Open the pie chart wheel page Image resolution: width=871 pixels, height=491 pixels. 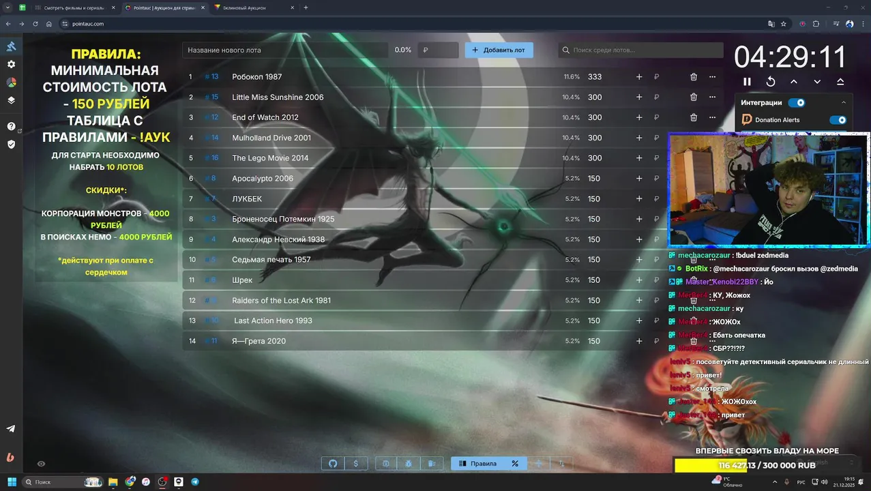(x=11, y=82)
